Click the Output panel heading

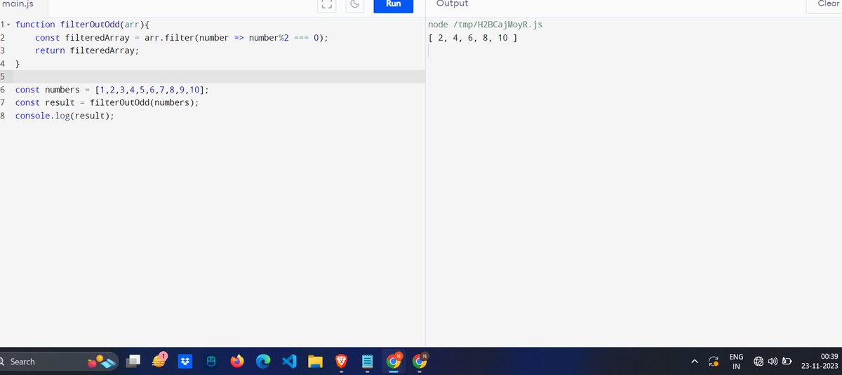coord(452,4)
